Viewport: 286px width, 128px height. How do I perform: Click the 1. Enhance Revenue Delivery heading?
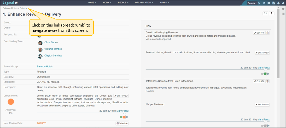coord(32,14)
